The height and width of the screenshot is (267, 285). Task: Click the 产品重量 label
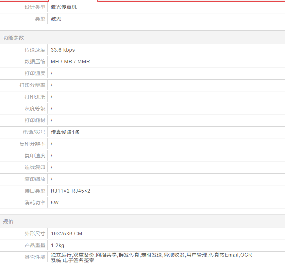[35, 245]
